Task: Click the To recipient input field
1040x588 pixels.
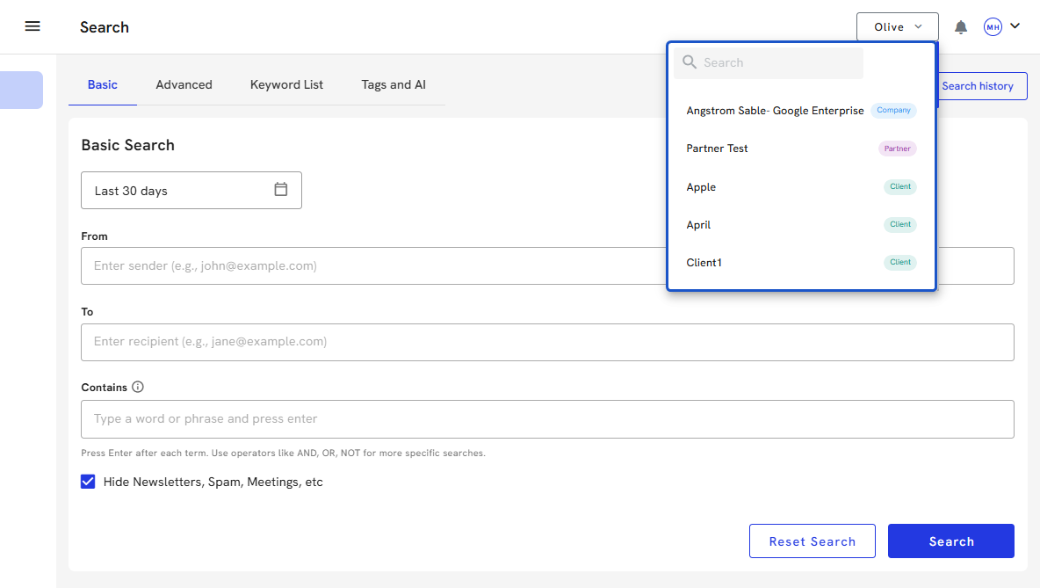Action: [x=546, y=342]
